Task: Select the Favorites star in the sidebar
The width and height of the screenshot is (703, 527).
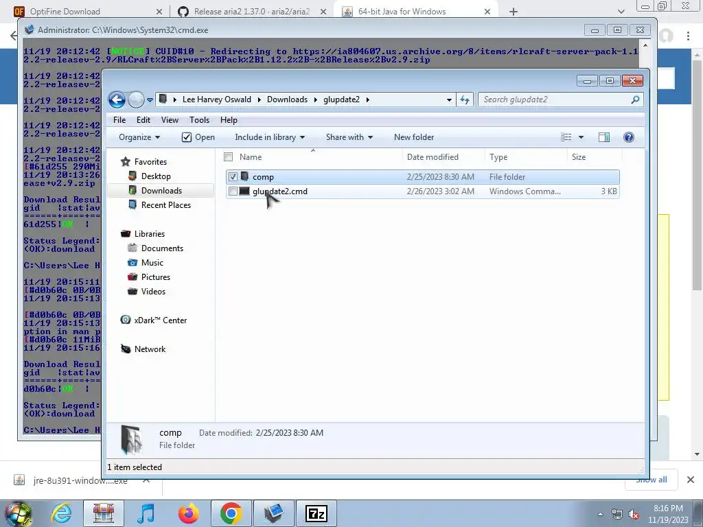Action: point(126,162)
